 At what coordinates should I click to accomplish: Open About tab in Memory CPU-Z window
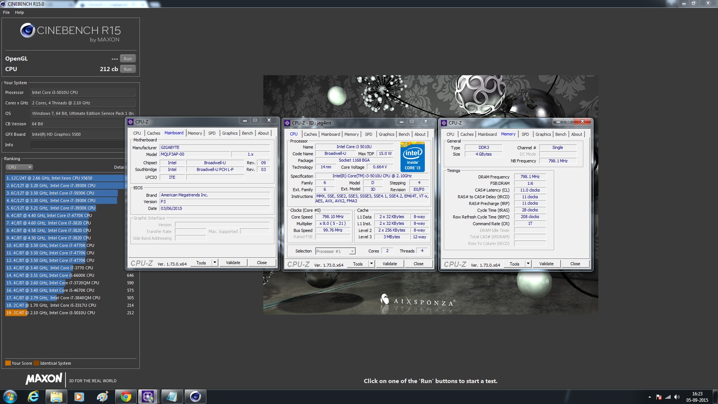click(x=577, y=134)
